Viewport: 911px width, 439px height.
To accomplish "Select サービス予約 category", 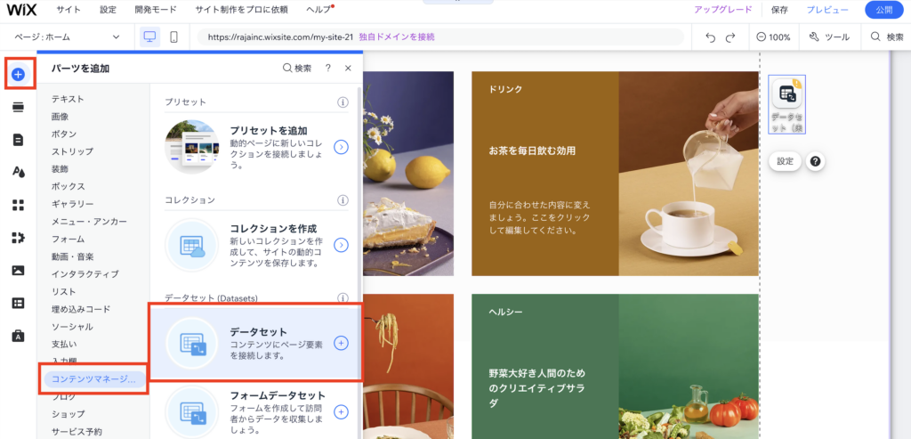I will click(x=77, y=432).
